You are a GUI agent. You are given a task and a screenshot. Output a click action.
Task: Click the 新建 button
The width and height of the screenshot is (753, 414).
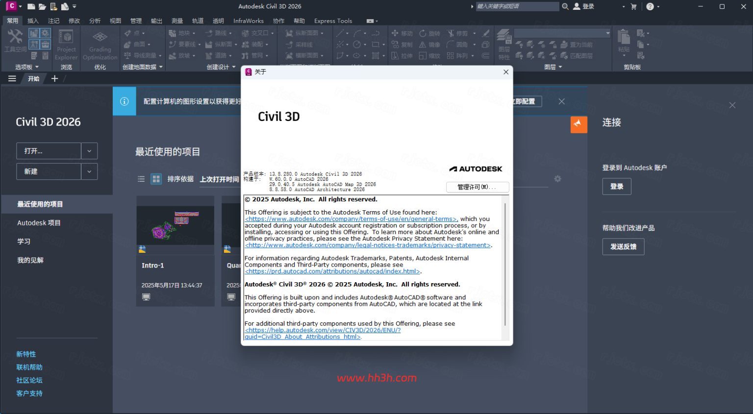coord(49,171)
